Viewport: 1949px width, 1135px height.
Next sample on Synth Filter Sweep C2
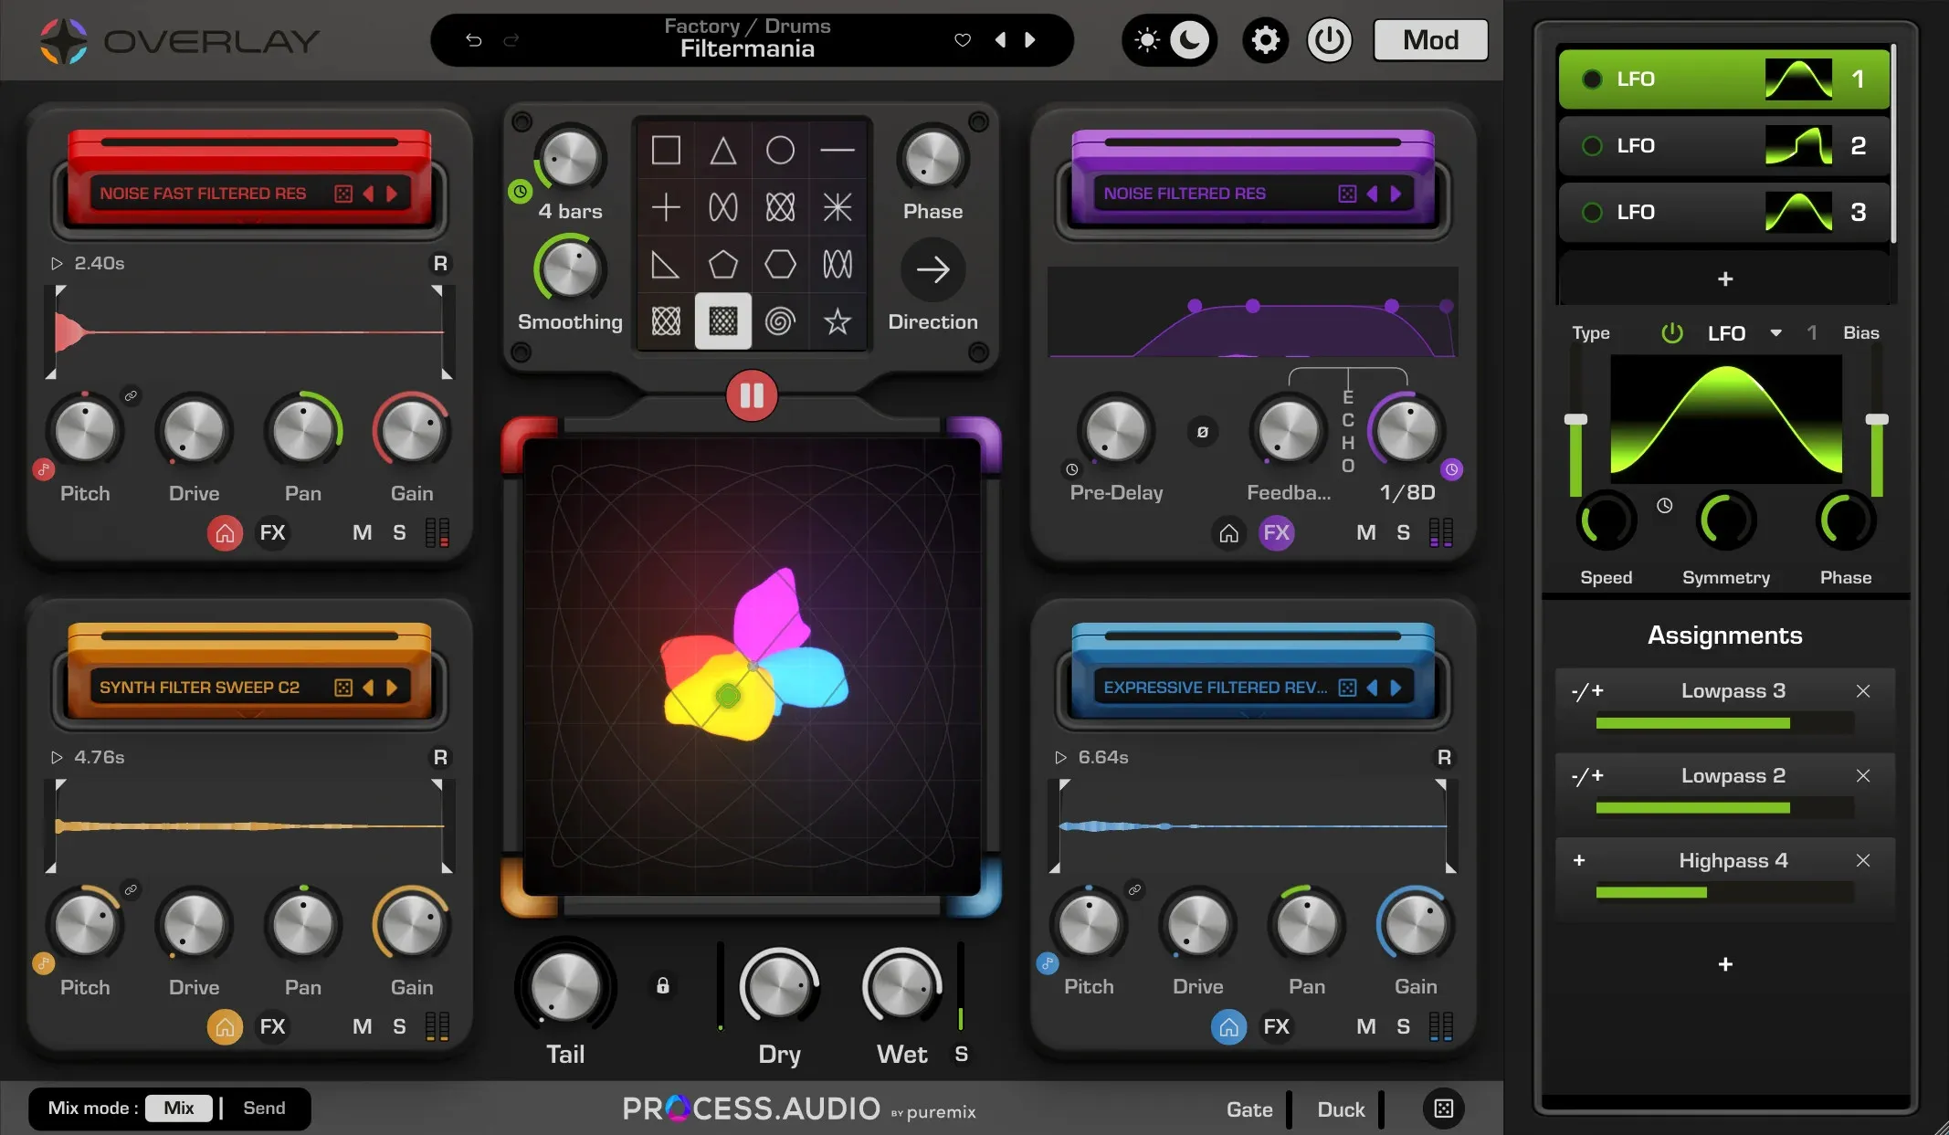393,688
